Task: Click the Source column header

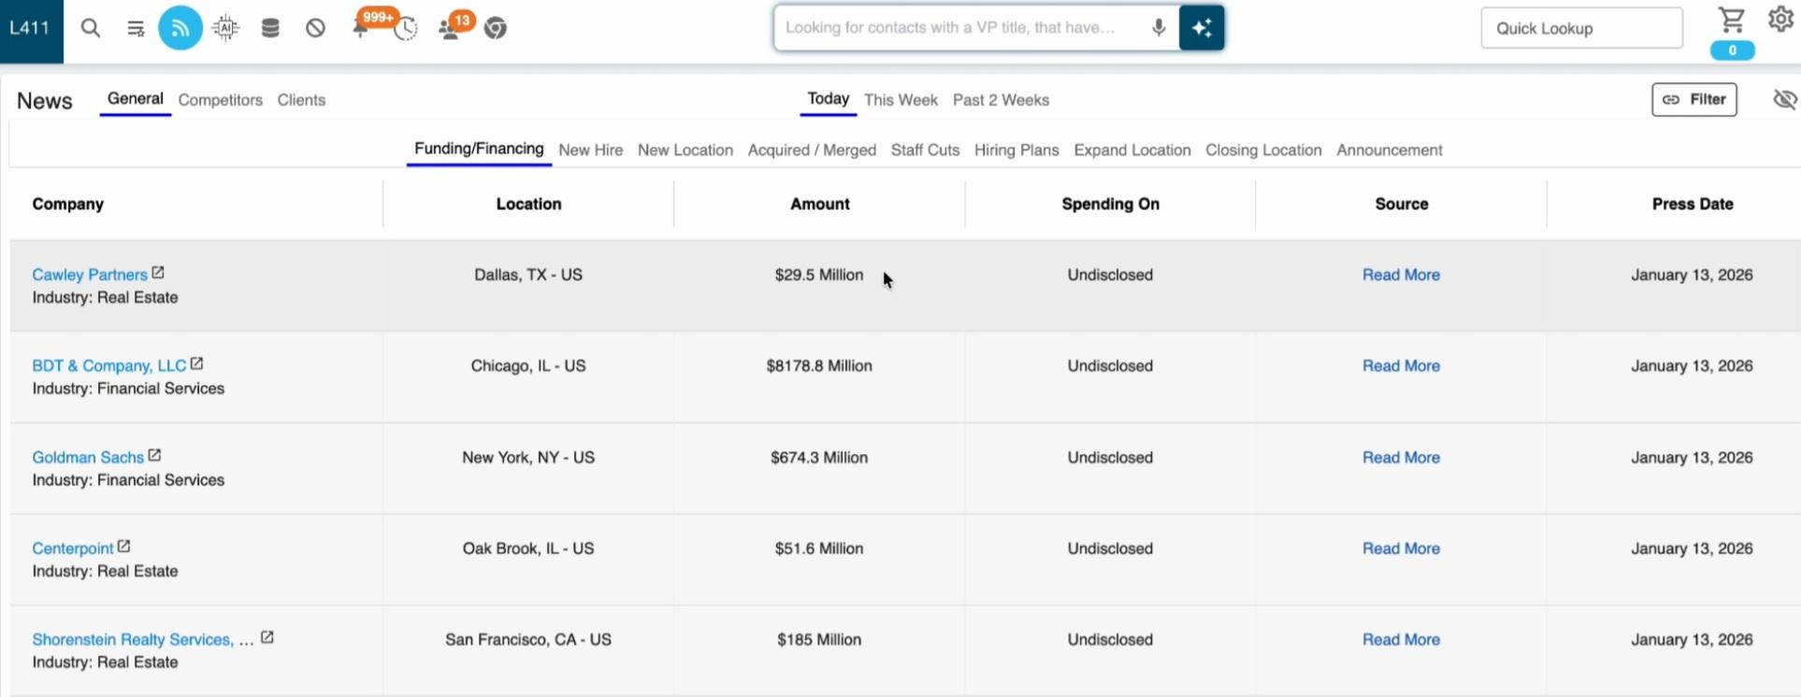Action: pos(1402,204)
